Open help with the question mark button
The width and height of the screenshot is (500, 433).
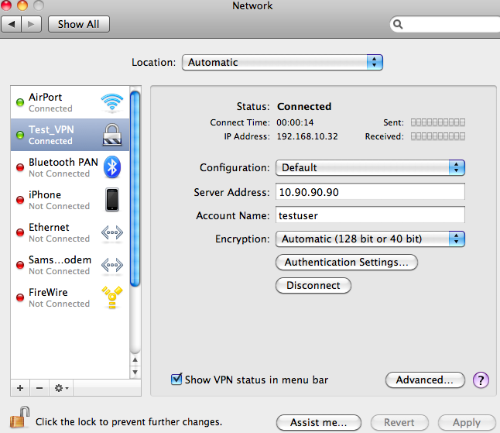(481, 380)
